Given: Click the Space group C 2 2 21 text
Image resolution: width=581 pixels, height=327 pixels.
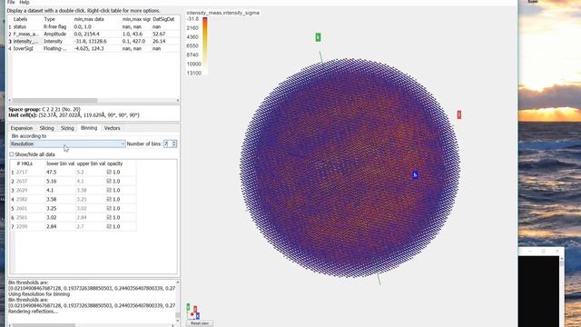Looking at the screenshot, I should (x=44, y=110).
